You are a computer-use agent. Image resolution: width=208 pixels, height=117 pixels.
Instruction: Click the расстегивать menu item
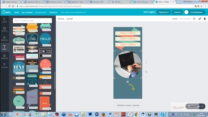pos(27,12)
